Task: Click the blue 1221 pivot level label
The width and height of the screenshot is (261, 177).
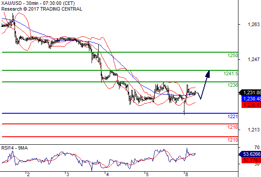Action: coord(233,116)
